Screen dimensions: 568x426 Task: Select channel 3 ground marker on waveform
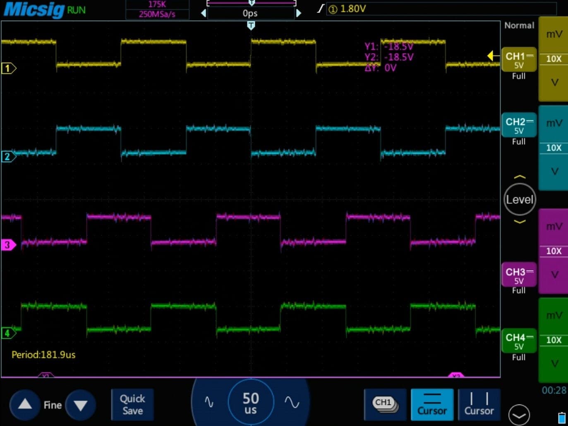point(8,245)
